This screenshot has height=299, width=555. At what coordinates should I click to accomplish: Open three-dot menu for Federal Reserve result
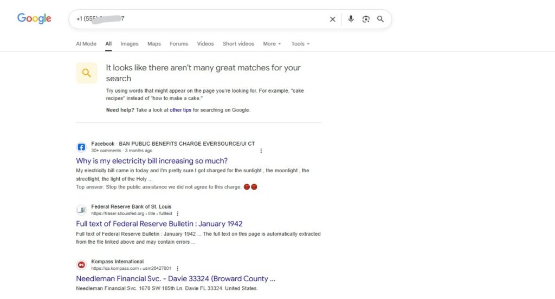177,214
